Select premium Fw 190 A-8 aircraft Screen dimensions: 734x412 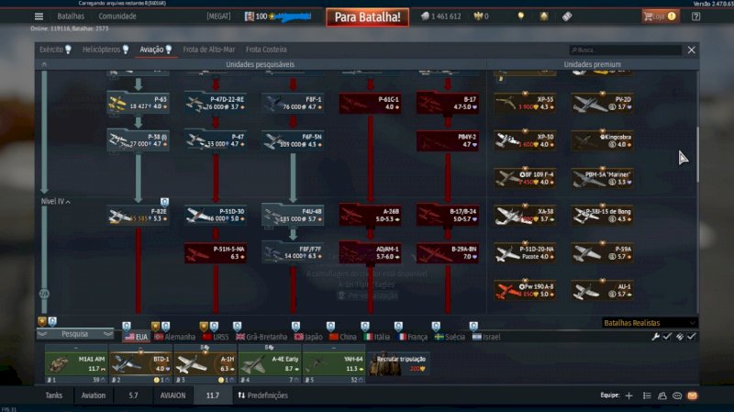(x=525, y=290)
